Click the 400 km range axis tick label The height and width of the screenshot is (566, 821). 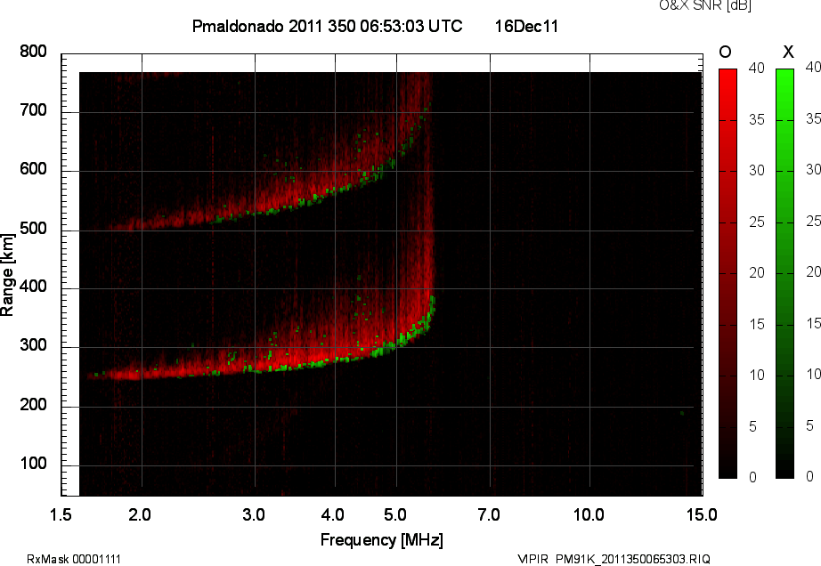[33, 287]
